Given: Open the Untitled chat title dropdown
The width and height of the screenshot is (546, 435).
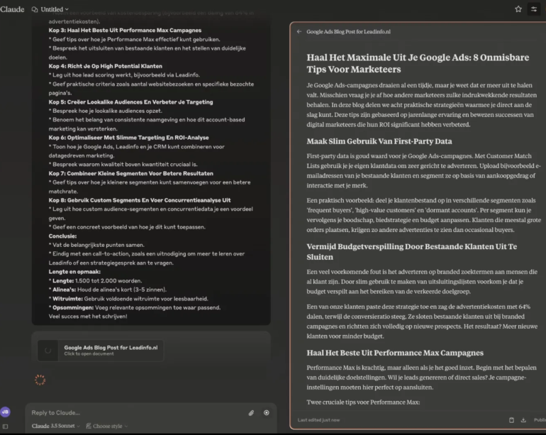Looking at the screenshot, I should pyautogui.click(x=55, y=9).
